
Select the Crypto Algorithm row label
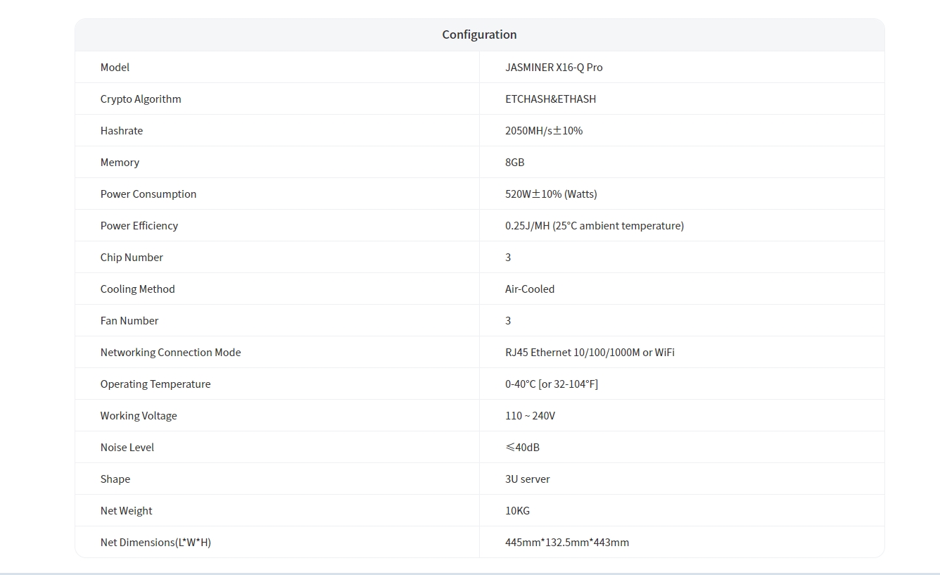pyautogui.click(x=141, y=99)
